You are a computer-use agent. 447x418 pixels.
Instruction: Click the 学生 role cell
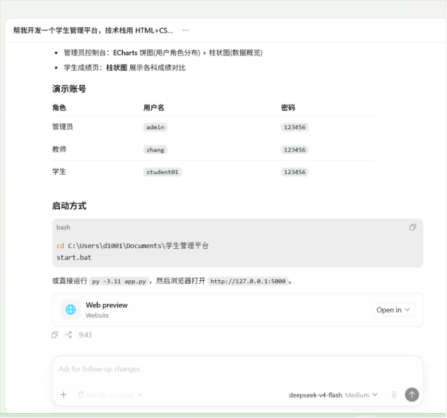[x=59, y=172]
